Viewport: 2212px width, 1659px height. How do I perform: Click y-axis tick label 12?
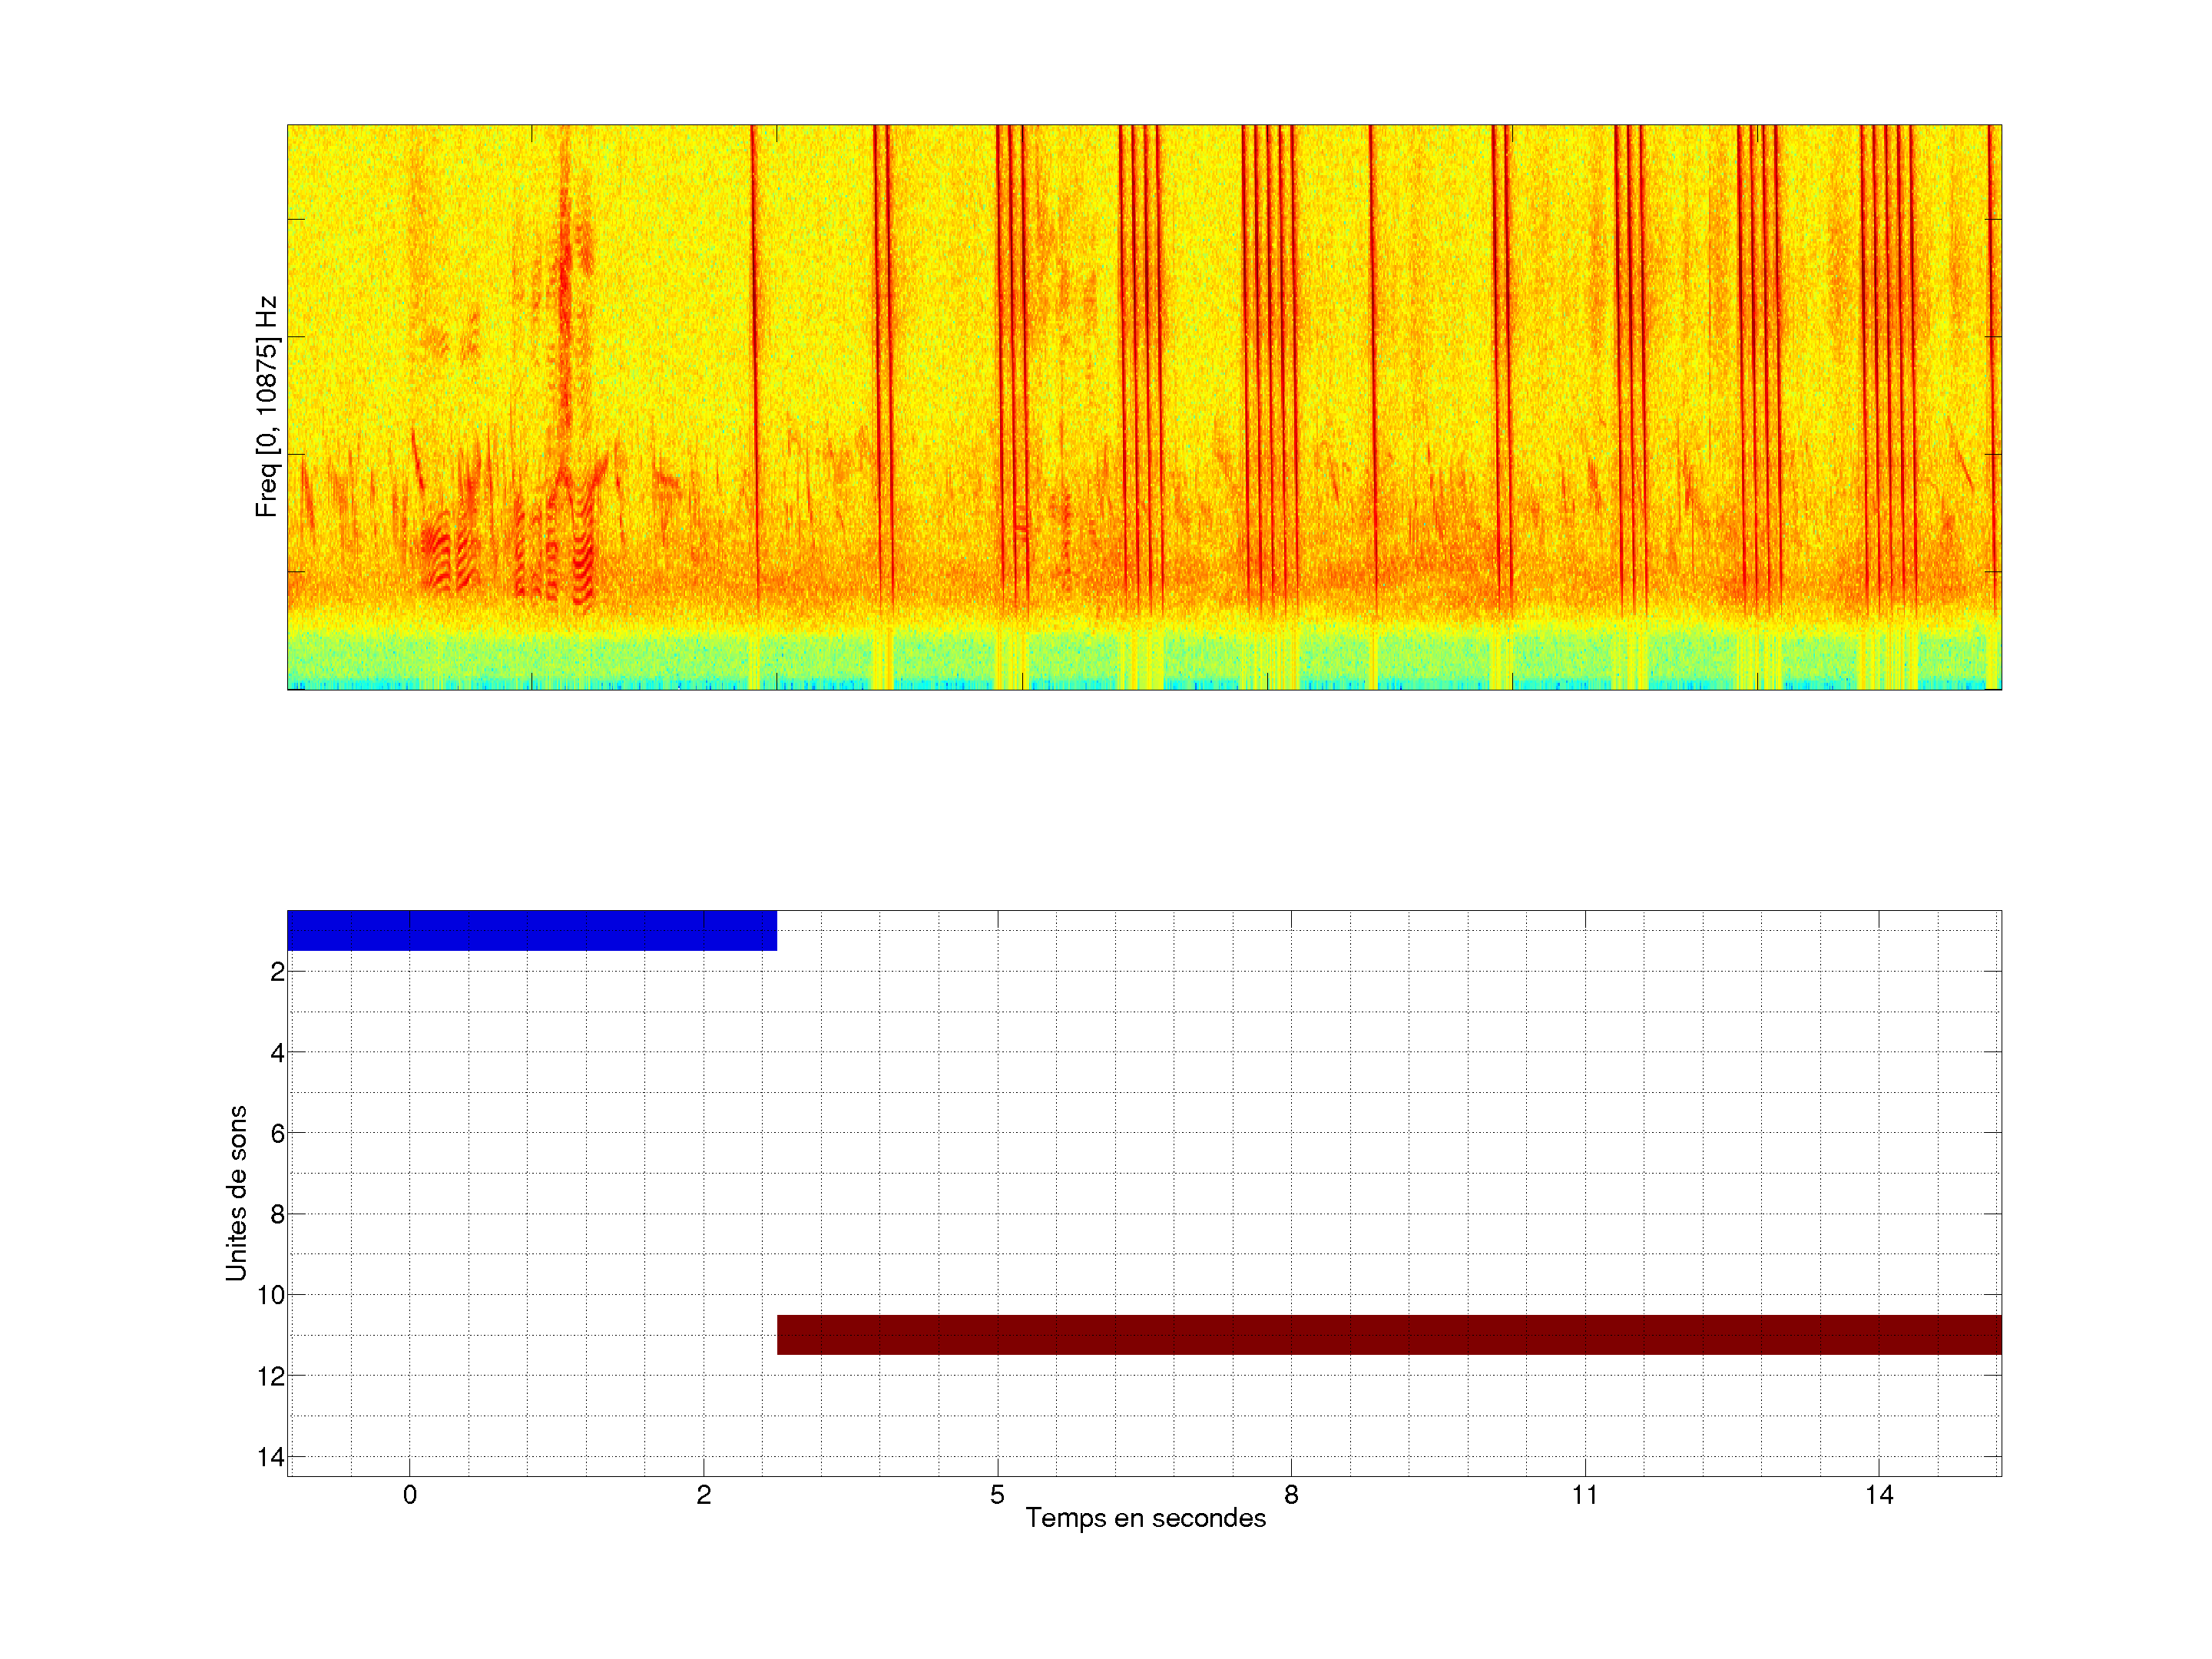coord(271,1376)
